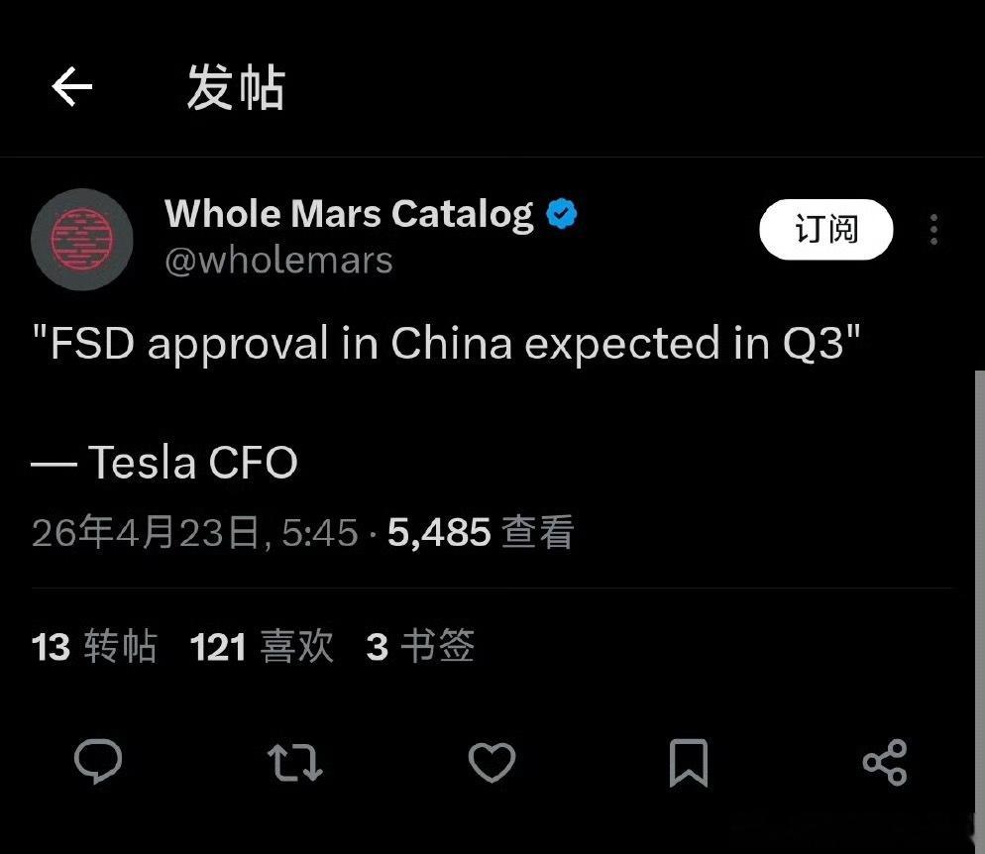Select the tweet text about FSD approval

(x=446, y=344)
